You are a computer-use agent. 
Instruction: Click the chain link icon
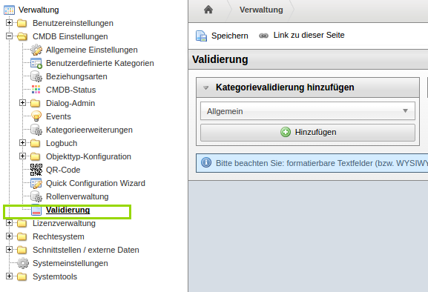(x=263, y=36)
